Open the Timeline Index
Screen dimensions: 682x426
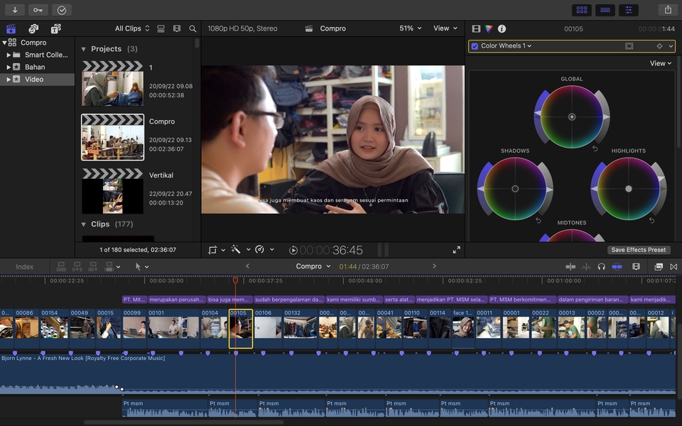pos(26,266)
